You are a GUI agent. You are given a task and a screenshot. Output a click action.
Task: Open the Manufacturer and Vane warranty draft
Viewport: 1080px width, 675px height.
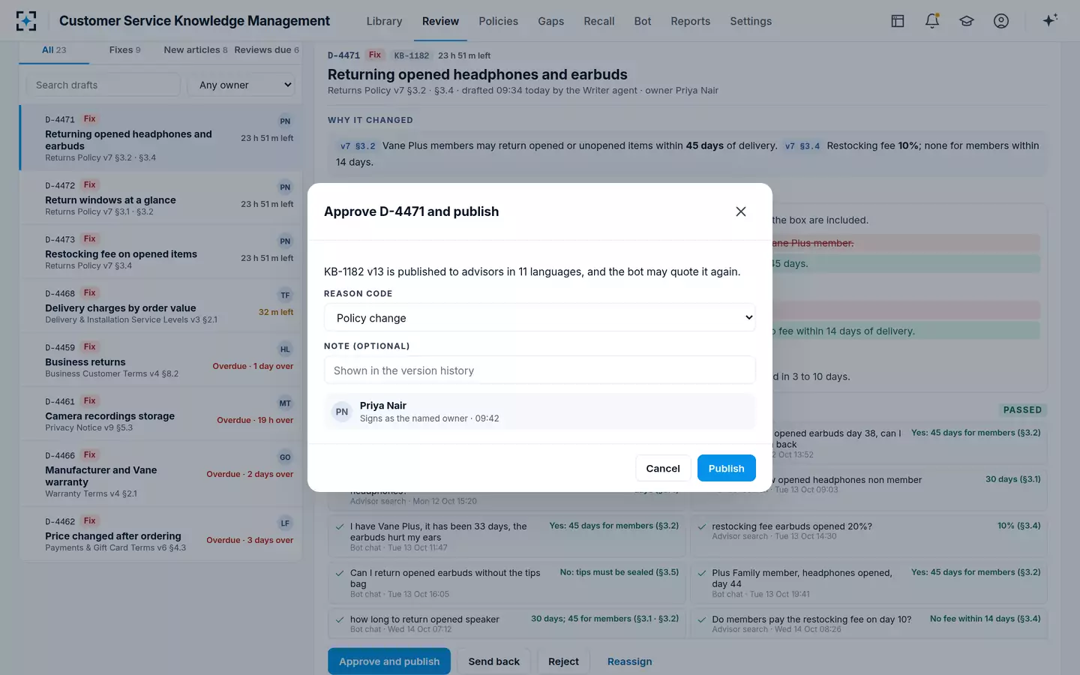tap(160, 474)
